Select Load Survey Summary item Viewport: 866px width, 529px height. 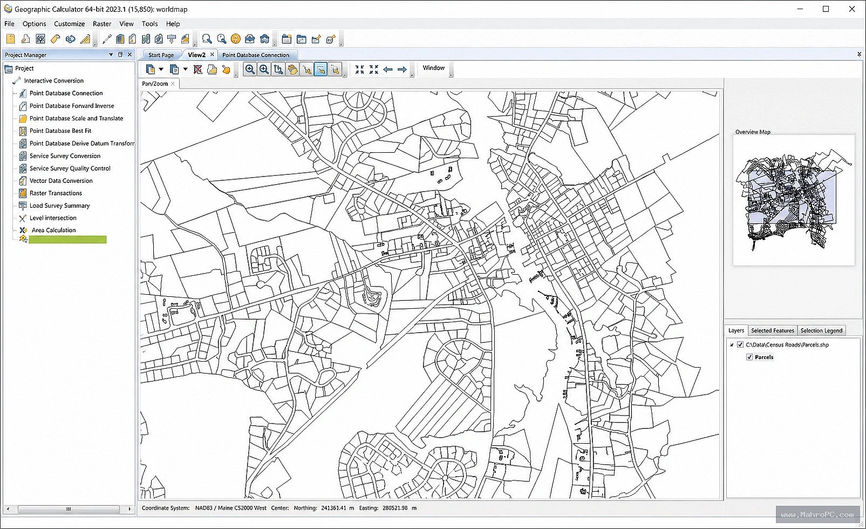(x=59, y=206)
